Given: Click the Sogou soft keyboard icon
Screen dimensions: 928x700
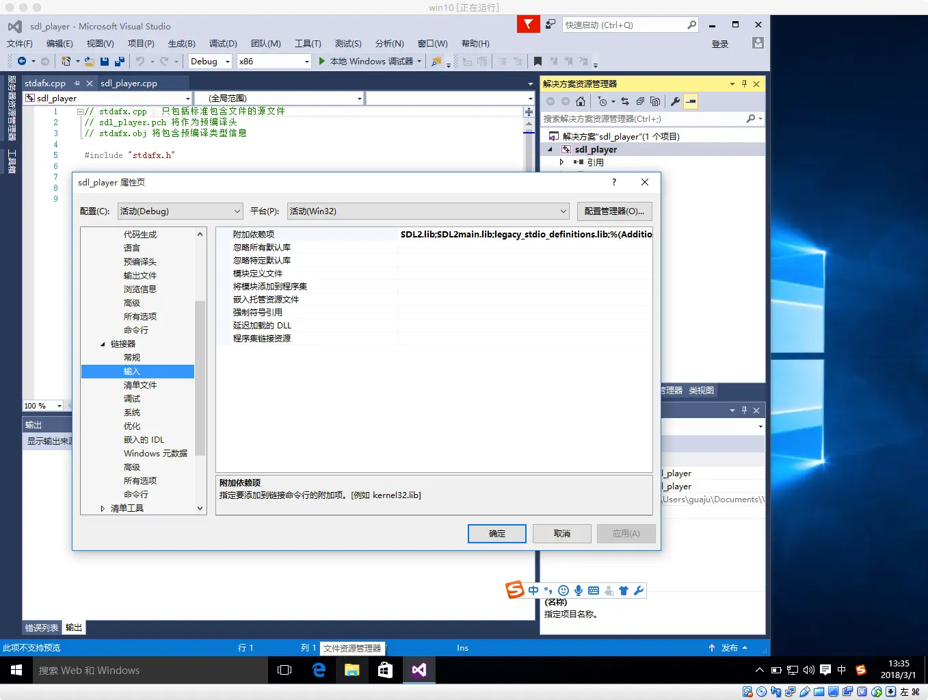Looking at the screenshot, I should pyautogui.click(x=594, y=591).
